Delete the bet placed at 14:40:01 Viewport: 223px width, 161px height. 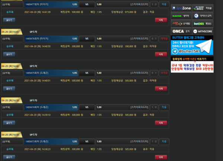161,88
